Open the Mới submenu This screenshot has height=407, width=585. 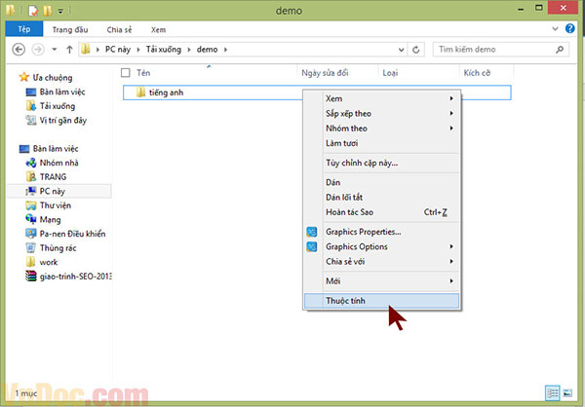(x=382, y=281)
